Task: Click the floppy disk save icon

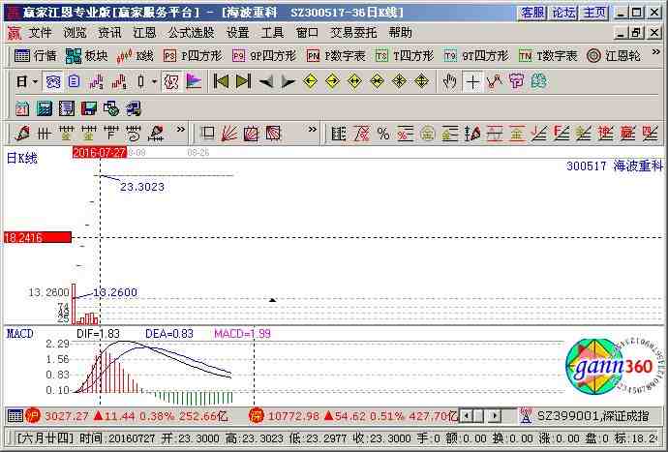Action: (x=89, y=108)
